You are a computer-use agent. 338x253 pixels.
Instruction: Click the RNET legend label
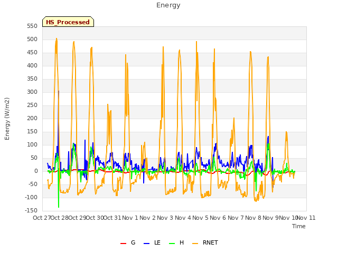[210, 242]
